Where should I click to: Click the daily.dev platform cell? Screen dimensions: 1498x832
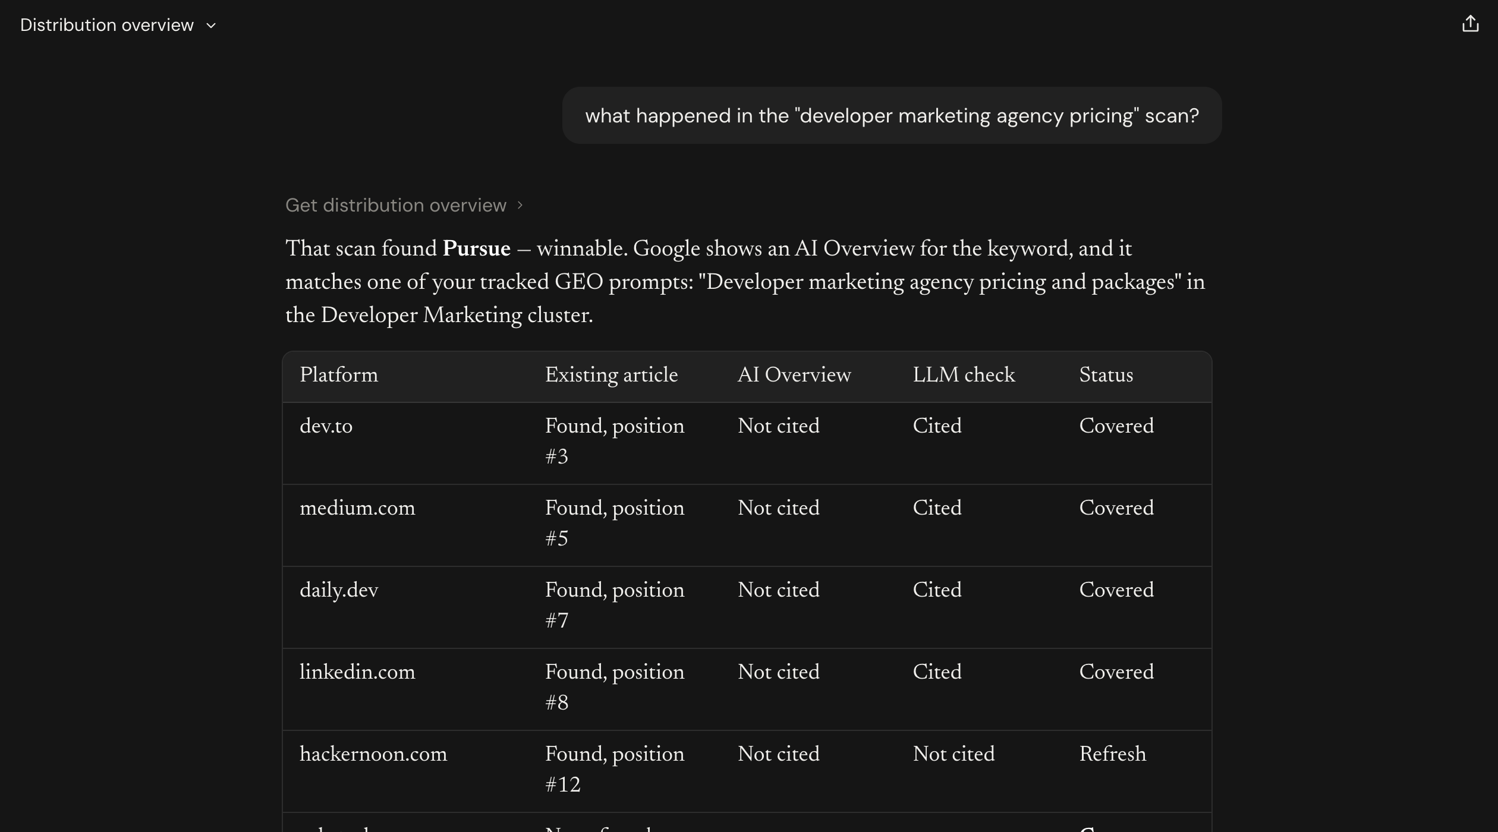339,590
